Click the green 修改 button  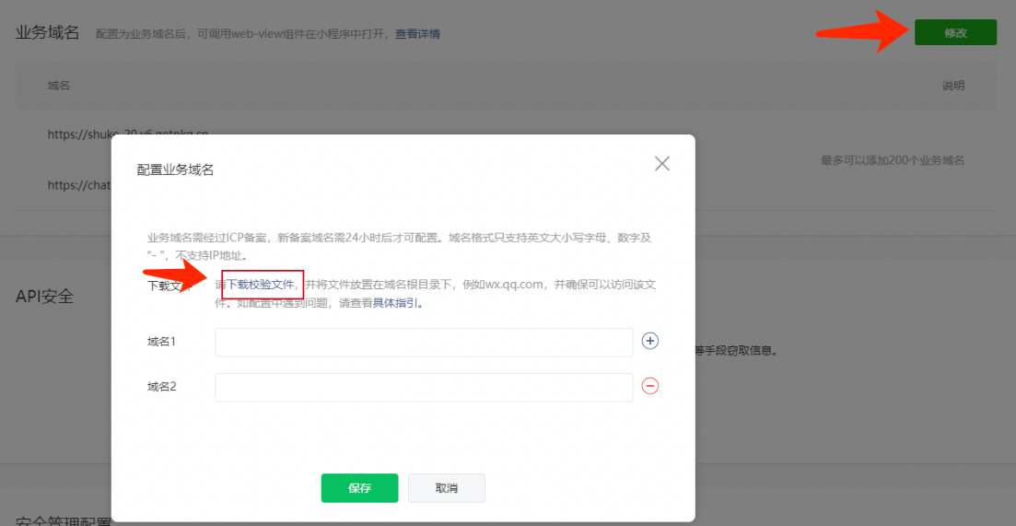[955, 32]
